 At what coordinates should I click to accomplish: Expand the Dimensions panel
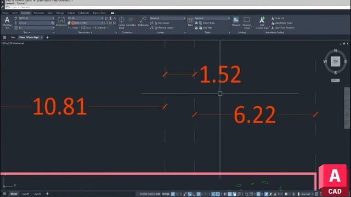tap(85, 33)
